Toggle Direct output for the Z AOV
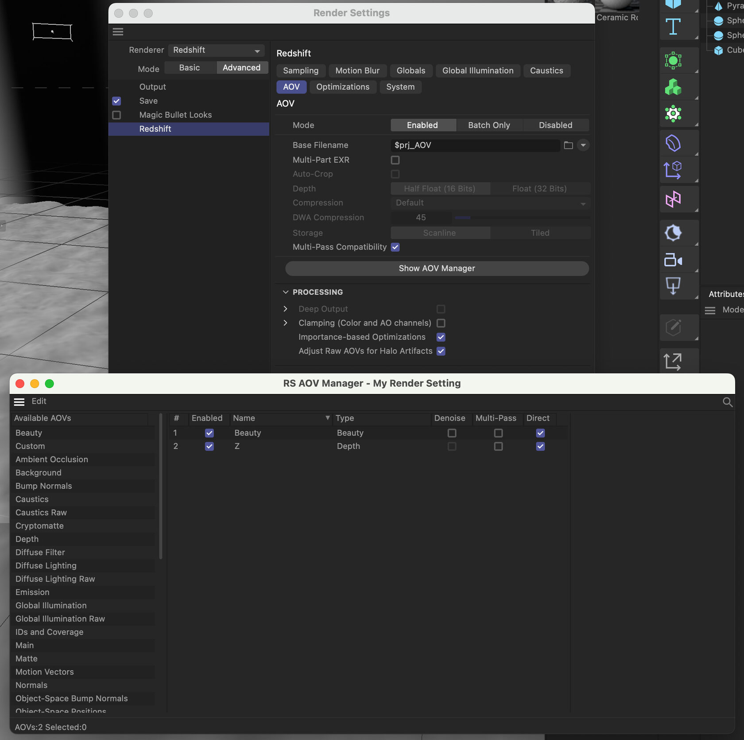The image size is (744, 740). coord(540,446)
